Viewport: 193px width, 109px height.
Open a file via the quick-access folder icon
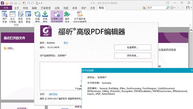(x=7, y=3)
